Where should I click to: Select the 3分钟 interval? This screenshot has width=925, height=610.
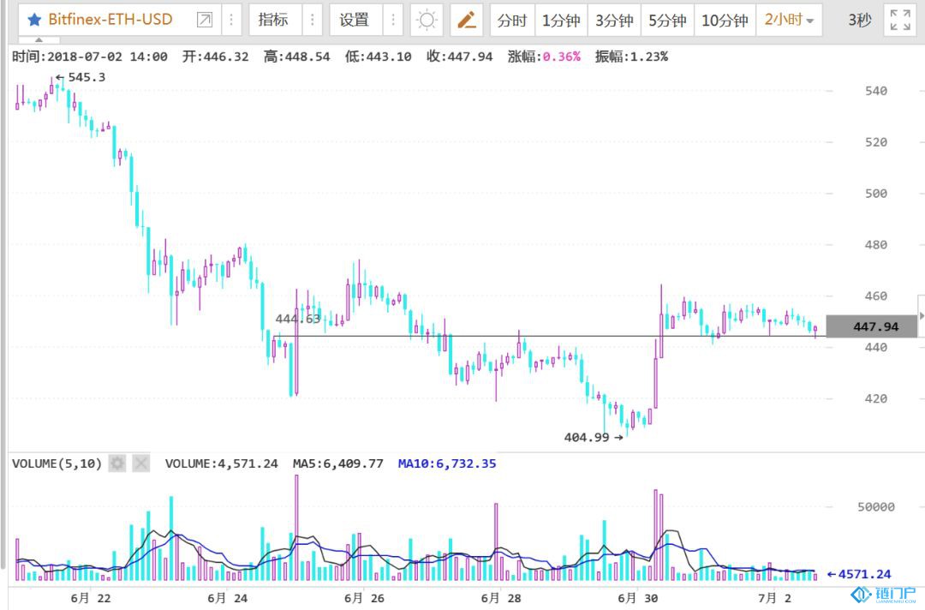[x=614, y=21]
